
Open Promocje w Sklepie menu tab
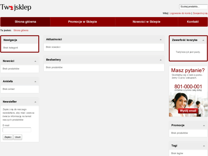(x=82, y=22)
